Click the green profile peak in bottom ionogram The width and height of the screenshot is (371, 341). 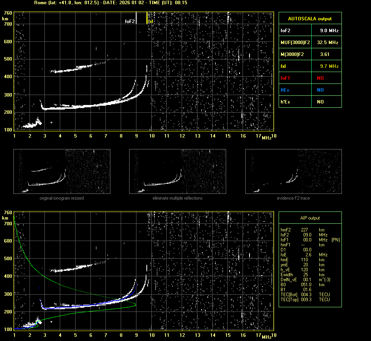136,304
